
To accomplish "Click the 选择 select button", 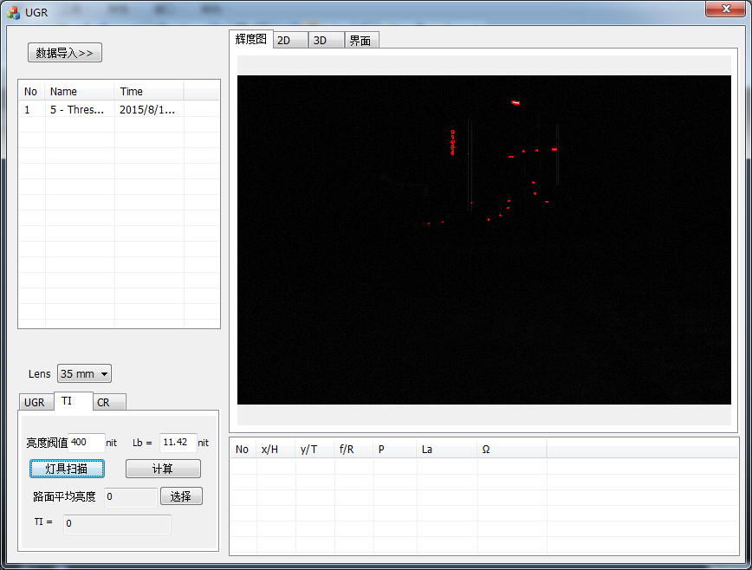I will coord(181,496).
